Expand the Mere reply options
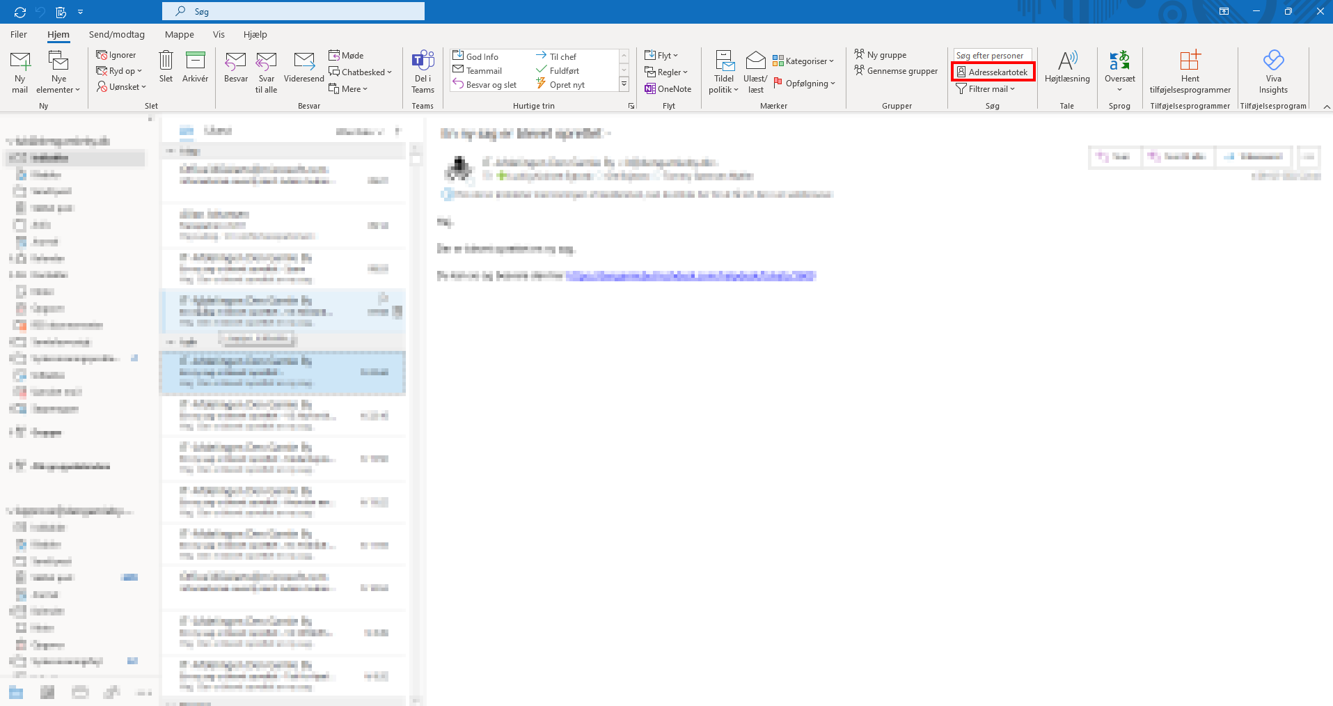 [348, 88]
